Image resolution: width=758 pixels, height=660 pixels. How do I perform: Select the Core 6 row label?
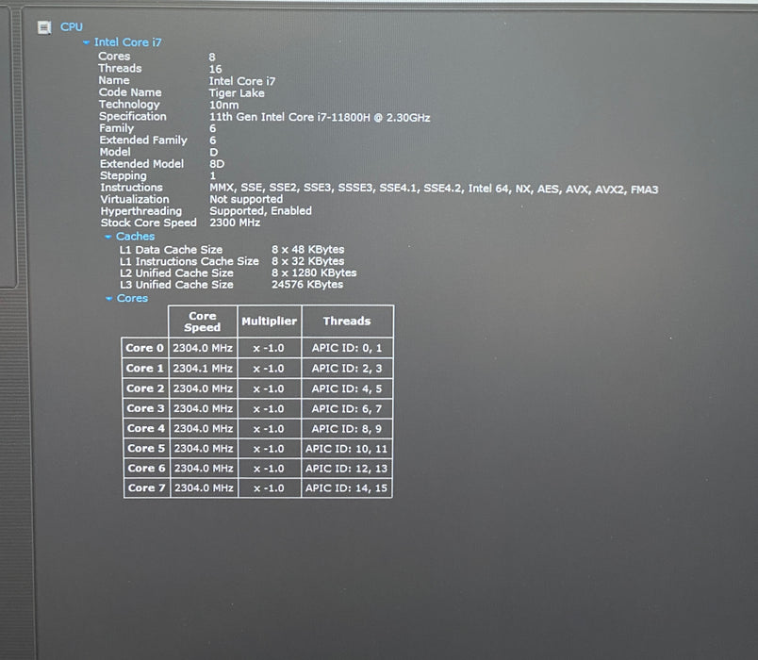pyautogui.click(x=146, y=468)
